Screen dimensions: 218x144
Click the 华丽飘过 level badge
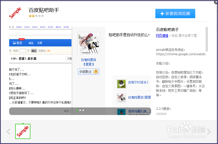click(88, 72)
